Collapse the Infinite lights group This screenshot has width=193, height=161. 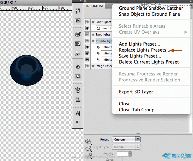(x=93, y=41)
